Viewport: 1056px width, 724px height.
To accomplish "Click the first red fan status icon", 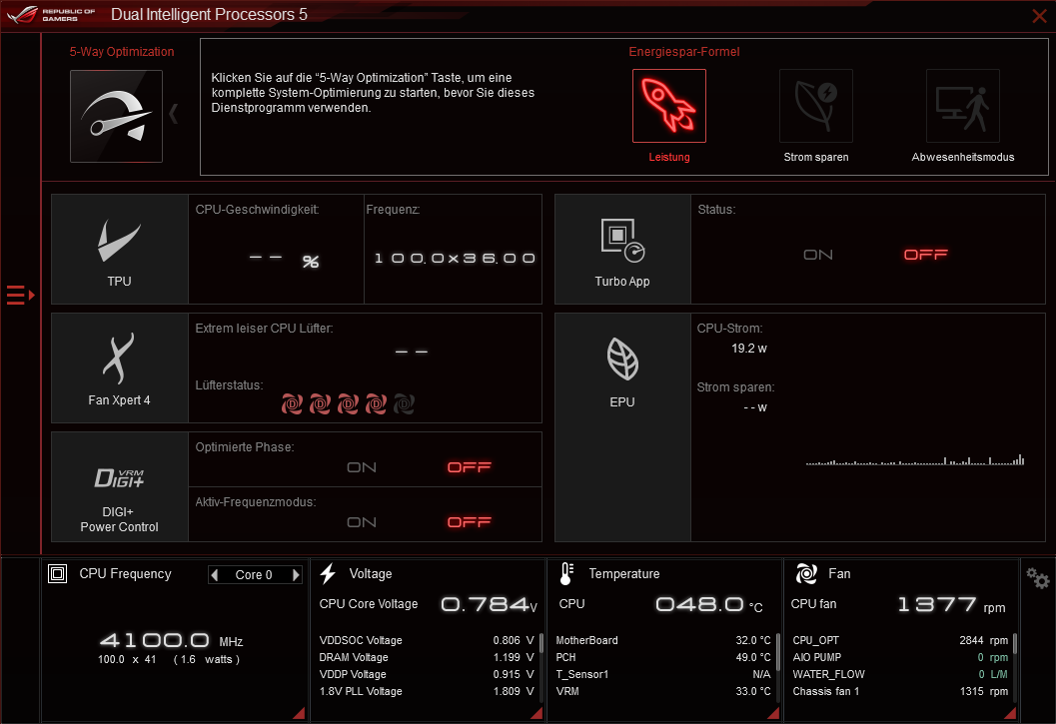I will [x=292, y=404].
